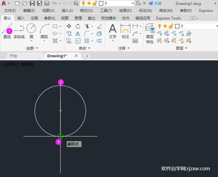Screen dimensions: 218x177
Task: Add a new drawing tab with plus button
Action: (x=87, y=56)
